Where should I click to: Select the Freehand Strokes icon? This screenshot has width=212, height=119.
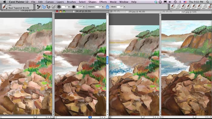[x=44, y=7]
